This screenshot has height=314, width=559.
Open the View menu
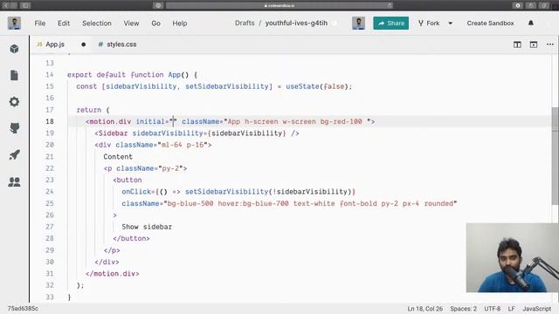point(131,24)
